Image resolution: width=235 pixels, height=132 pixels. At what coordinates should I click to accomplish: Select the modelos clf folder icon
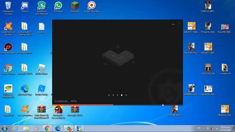pos(225,69)
